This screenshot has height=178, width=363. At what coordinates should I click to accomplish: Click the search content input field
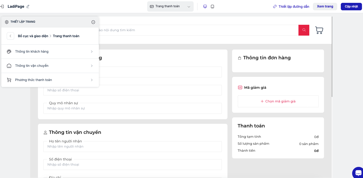tap(198, 30)
